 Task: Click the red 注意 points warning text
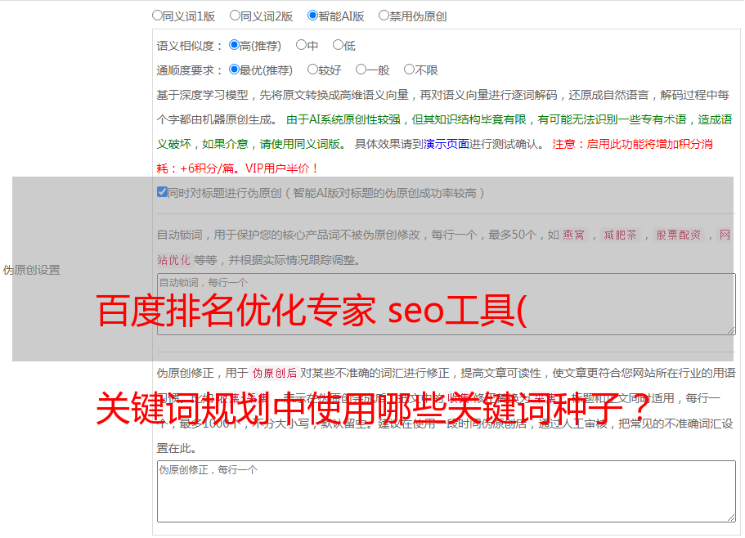(x=435, y=156)
